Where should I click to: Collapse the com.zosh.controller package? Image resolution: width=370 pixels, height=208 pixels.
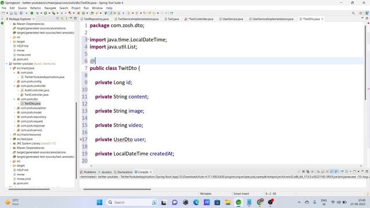[14, 86]
